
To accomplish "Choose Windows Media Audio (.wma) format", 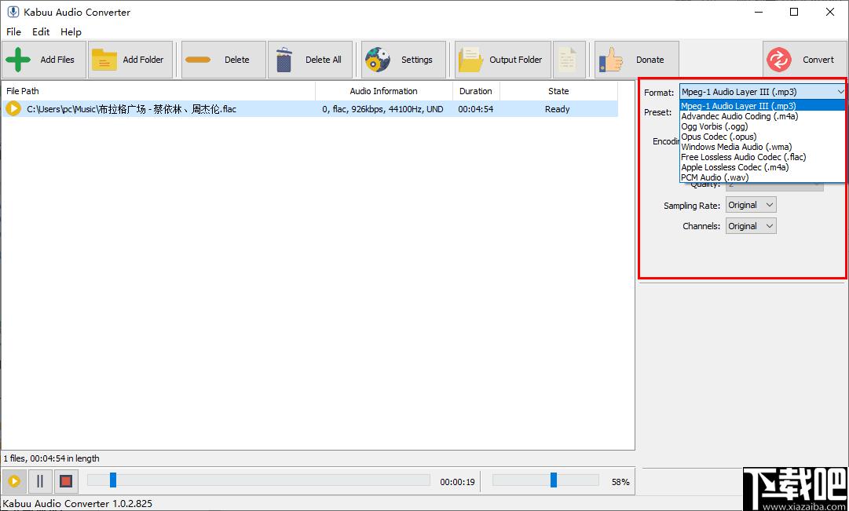I will point(763,147).
